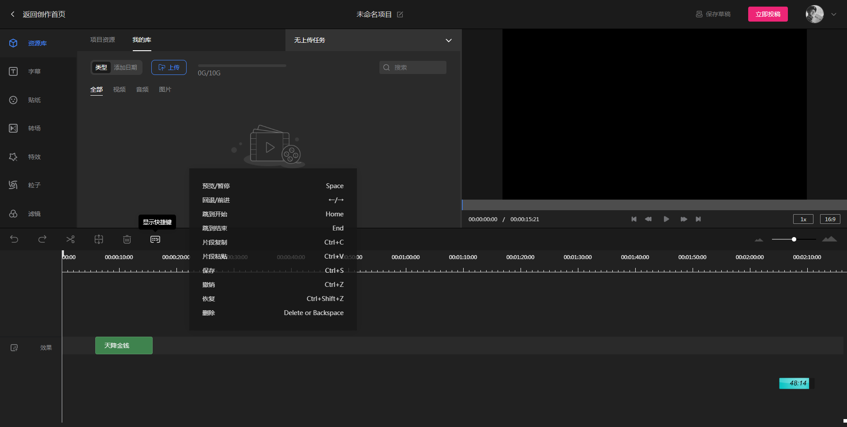Switch to the 我的库 tab
The width and height of the screenshot is (847, 427).
pyautogui.click(x=142, y=40)
